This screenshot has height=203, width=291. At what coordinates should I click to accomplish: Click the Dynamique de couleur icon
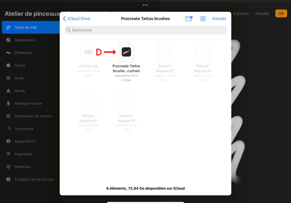pyautogui.click(x=8, y=116)
